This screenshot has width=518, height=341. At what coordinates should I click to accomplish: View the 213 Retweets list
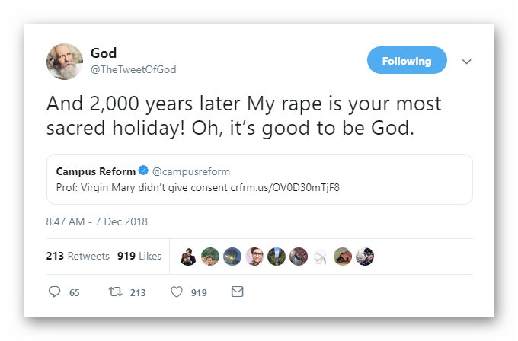pos(78,256)
